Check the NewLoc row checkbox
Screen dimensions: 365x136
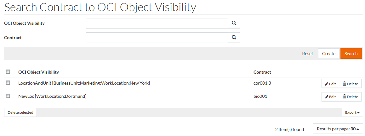pyautogui.click(x=8, y=96)
